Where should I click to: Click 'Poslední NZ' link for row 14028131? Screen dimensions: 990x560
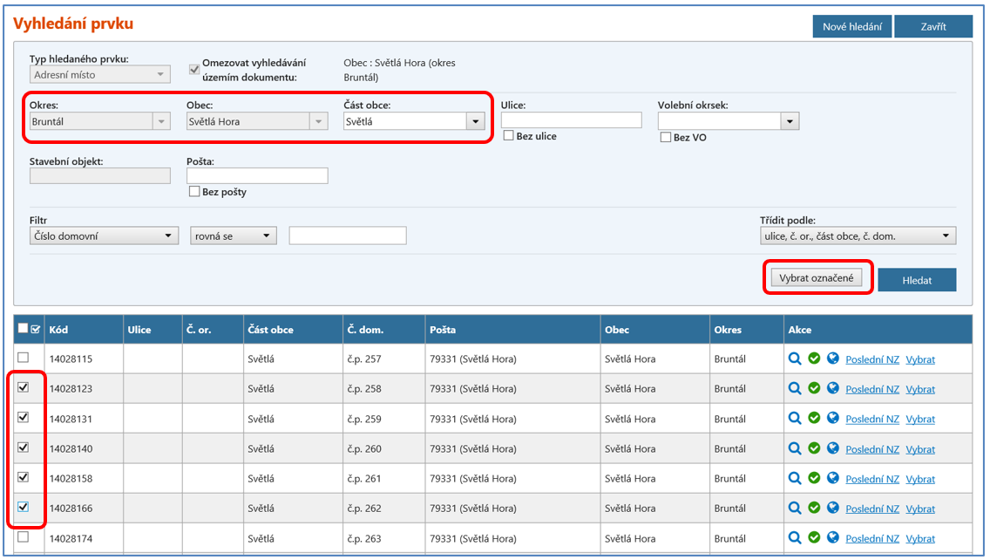pyautogui.click(x=872, y=420)
